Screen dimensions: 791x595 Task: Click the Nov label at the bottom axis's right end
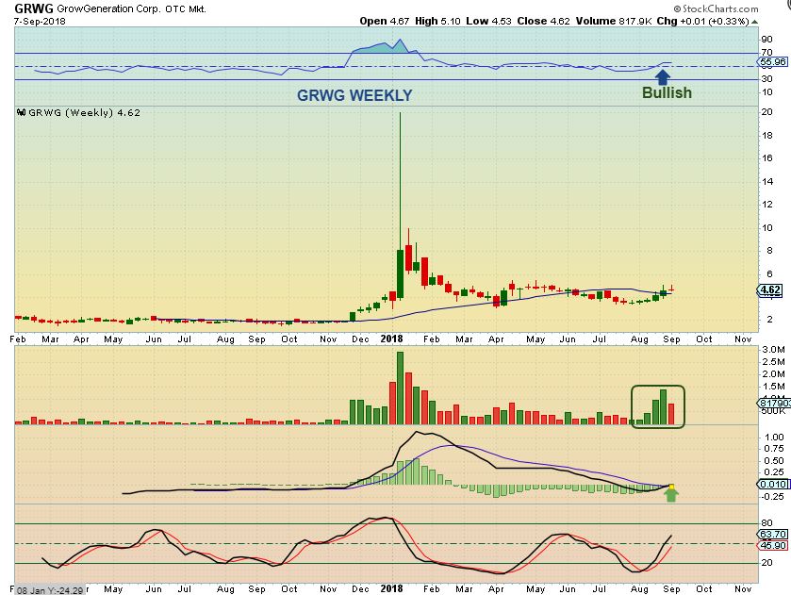pos(743,589)
